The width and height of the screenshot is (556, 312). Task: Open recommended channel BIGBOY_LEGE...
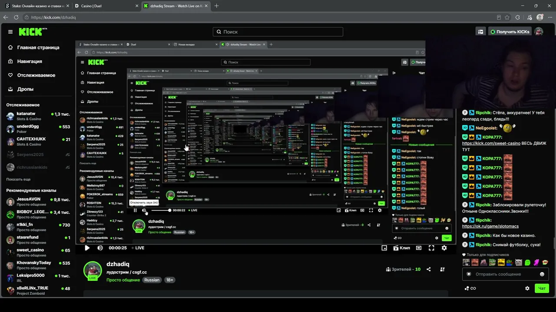[x=38, y=214]
